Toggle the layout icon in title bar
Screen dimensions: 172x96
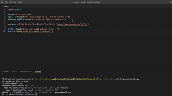[171, 2]
